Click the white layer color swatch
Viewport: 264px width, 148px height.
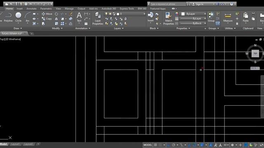click(x=118, y=14)
